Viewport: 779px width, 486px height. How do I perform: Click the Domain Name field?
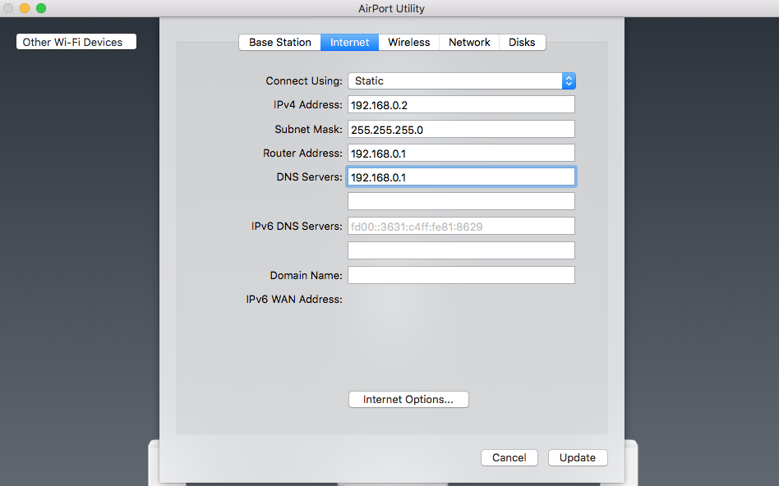pyautogui.click(x=461, y=275)
